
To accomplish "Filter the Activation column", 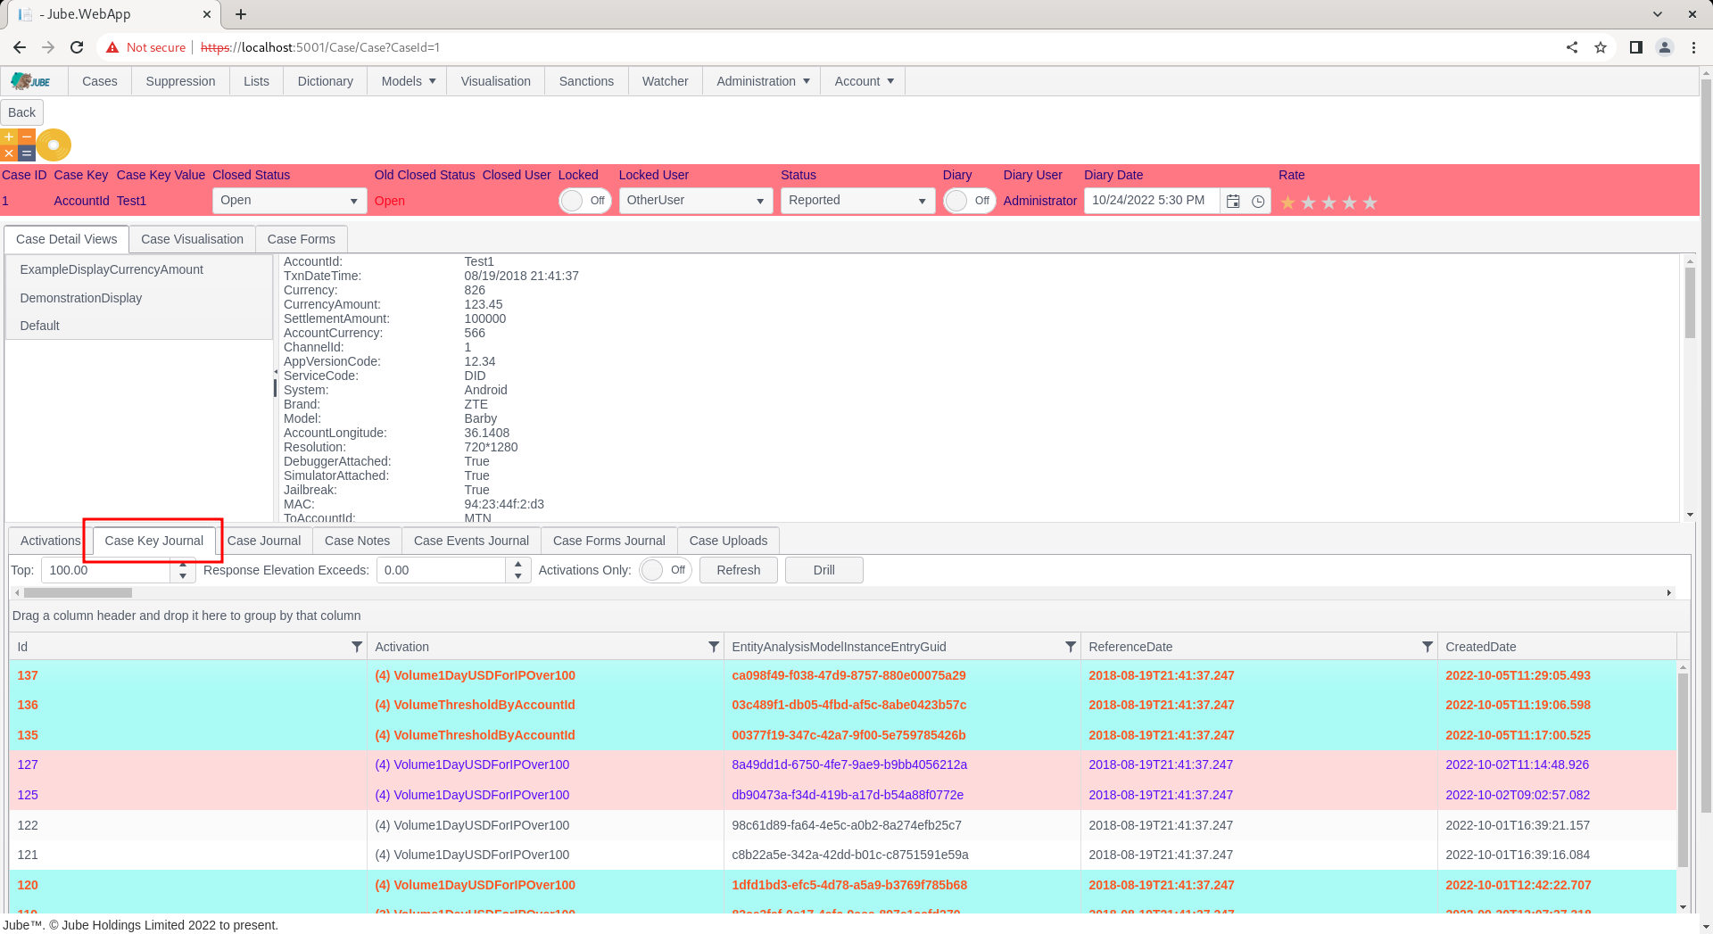I will pyautogui.click(x=714, y=647).
